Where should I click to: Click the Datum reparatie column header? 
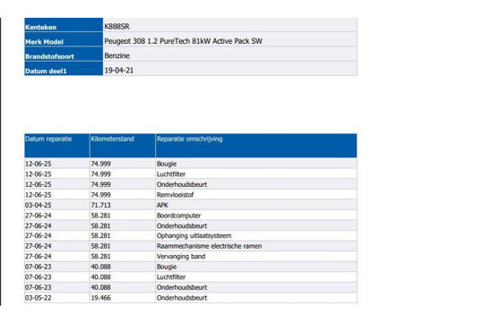(x=56, y=146)
